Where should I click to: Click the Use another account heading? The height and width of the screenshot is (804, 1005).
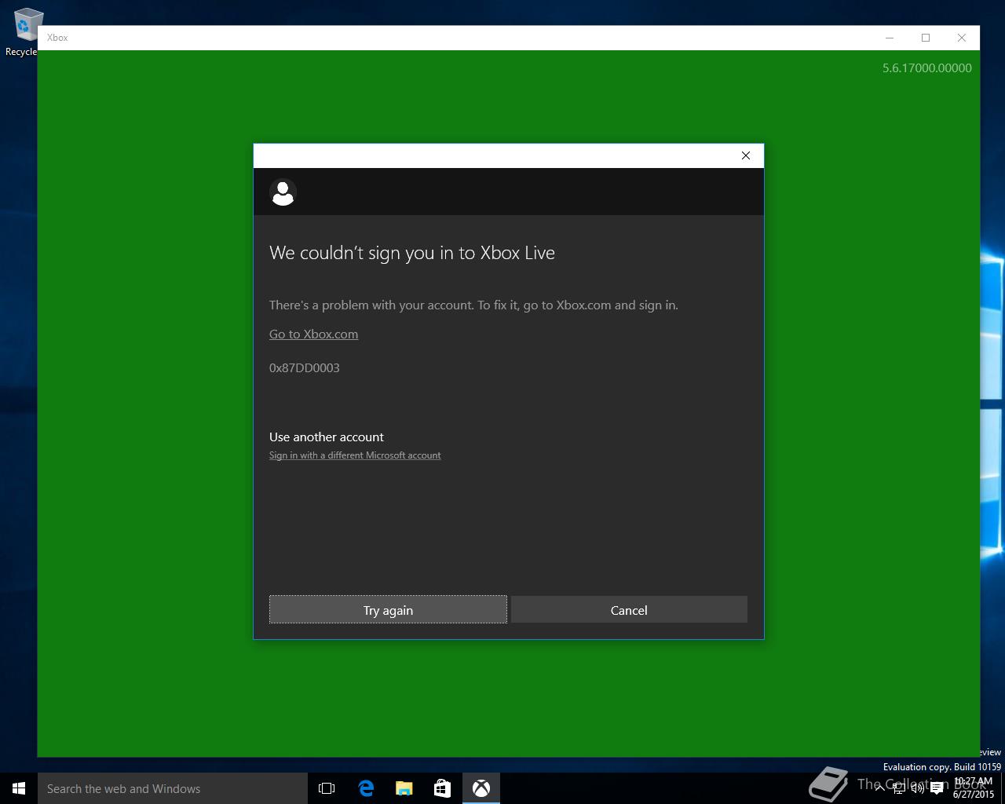(x=327, y=437)
